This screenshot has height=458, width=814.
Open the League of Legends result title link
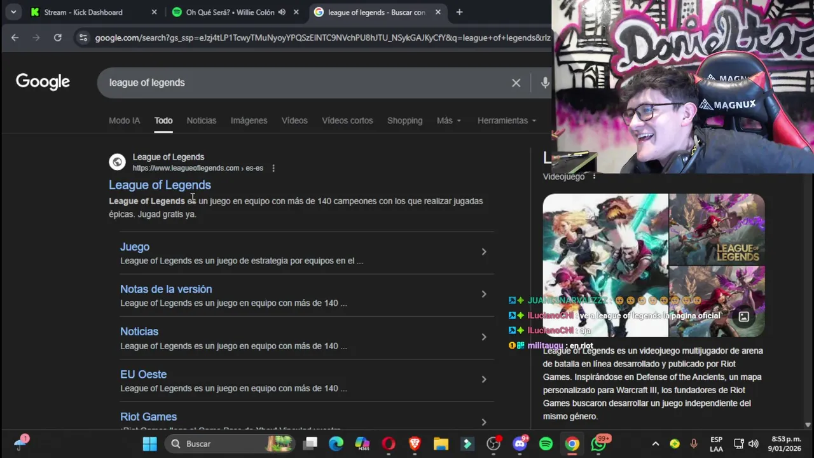coord(160,184)
